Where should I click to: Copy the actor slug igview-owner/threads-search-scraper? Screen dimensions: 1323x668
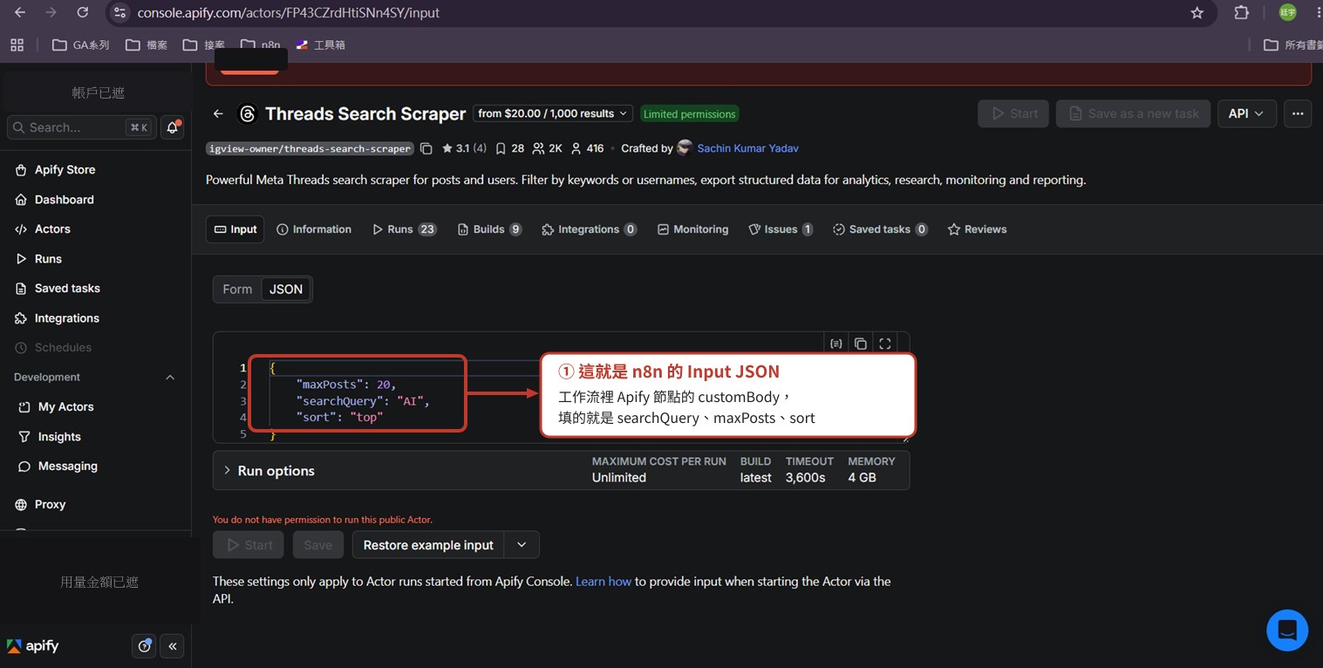426,148
